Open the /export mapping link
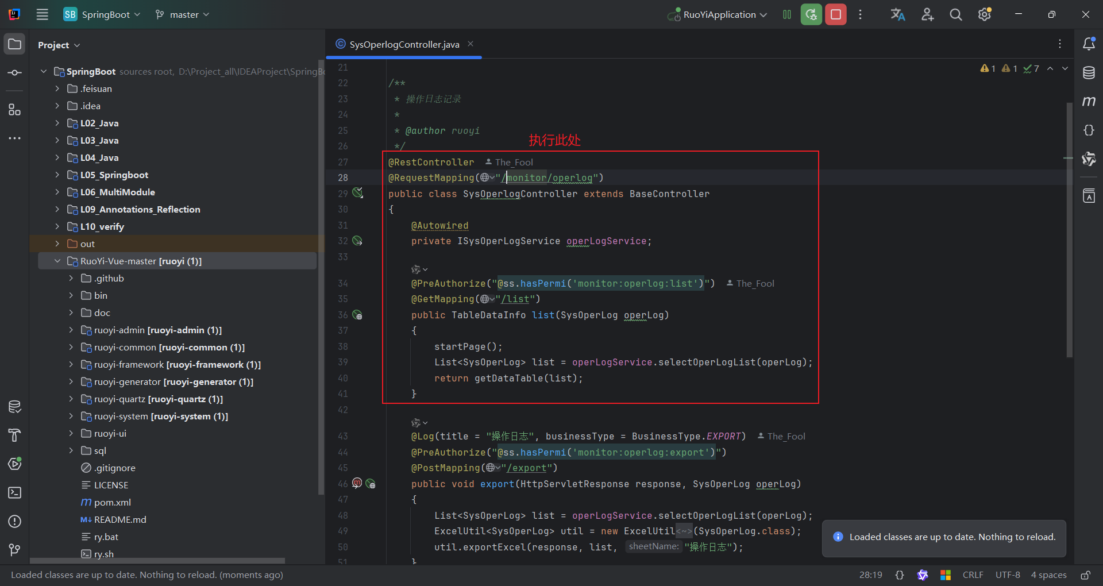 point(527,468)
